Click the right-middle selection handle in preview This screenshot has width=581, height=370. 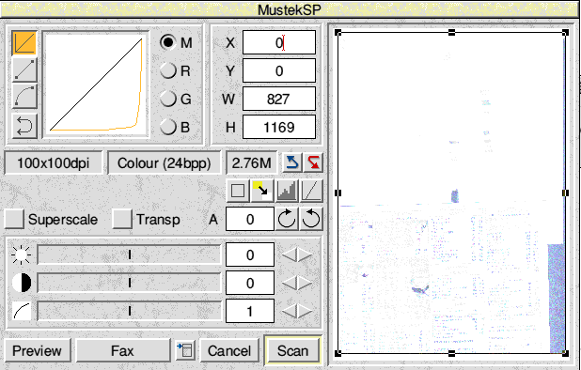pos(565,193)
